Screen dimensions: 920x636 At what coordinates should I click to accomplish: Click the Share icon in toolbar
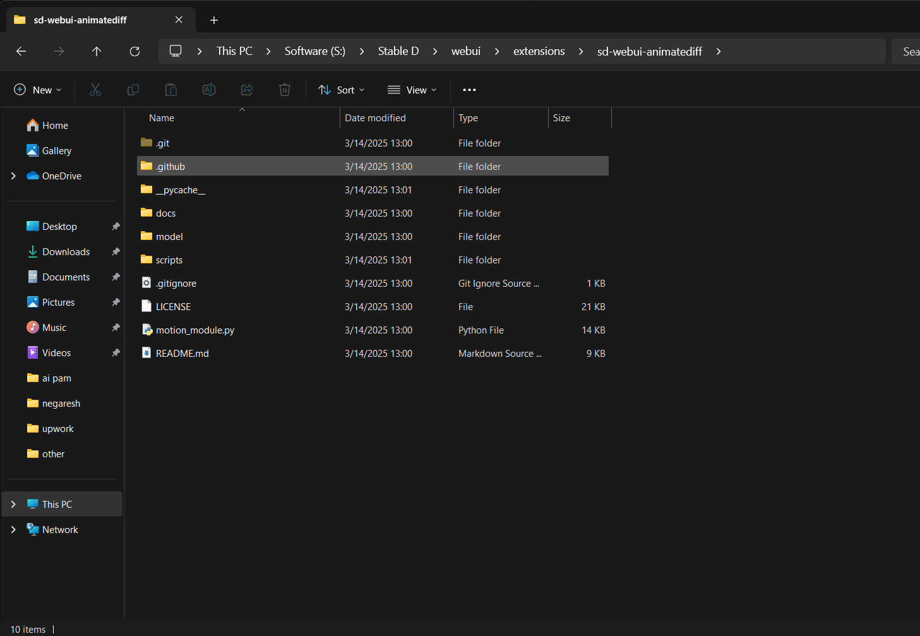247,90
